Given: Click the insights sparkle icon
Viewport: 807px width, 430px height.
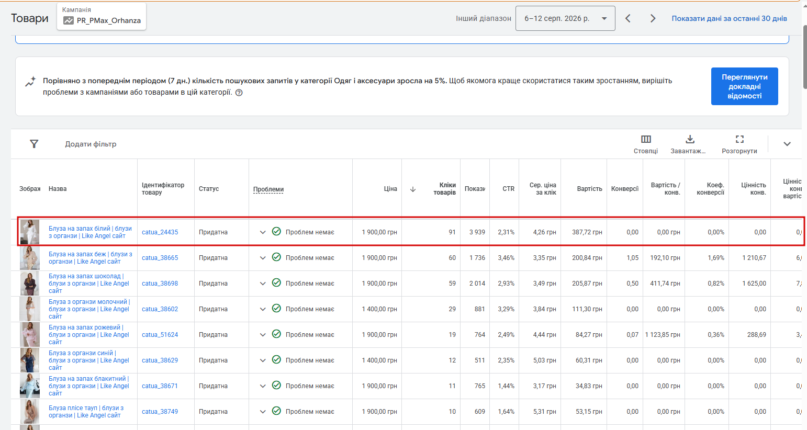Looking at the screenshot, I should click(30, 82).
